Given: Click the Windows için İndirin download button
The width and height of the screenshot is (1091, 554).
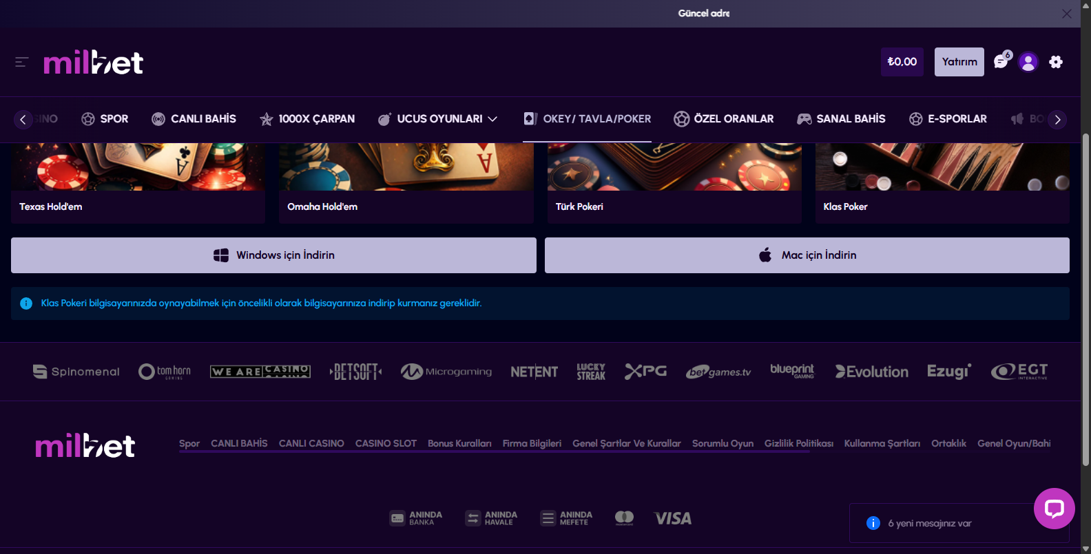Looking at the screenshot, I should (x=273, y=255).
